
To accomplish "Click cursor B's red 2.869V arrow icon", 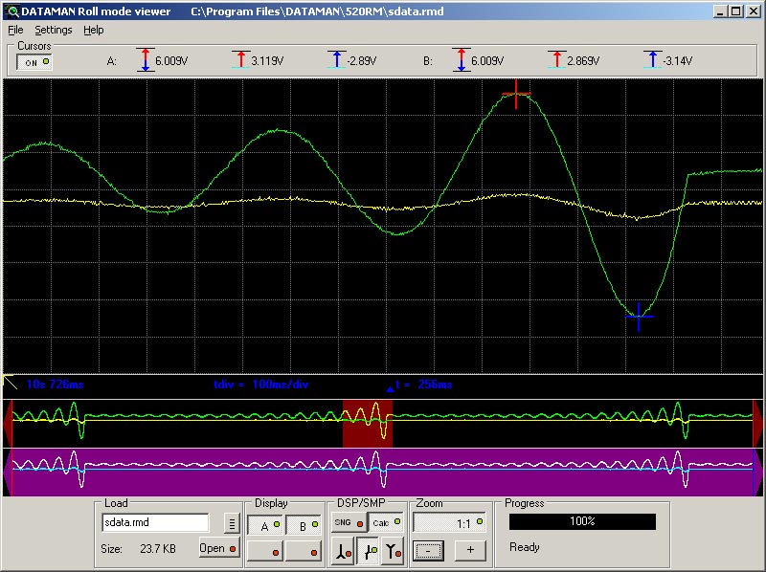I will pos(556,59).
